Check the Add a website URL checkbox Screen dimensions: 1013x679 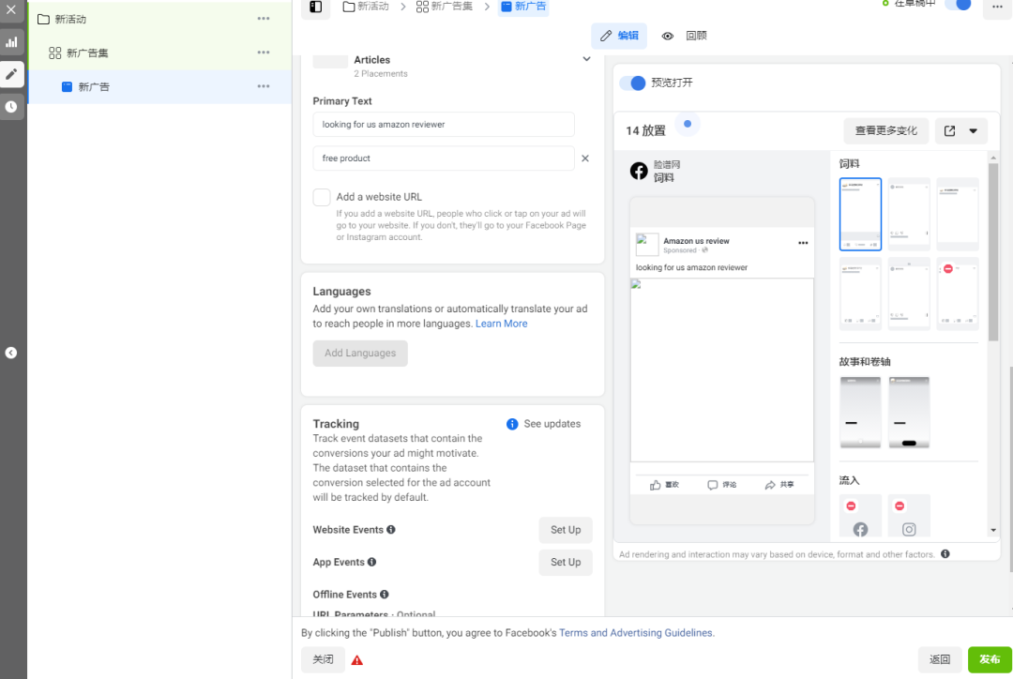tap(322, 197)
